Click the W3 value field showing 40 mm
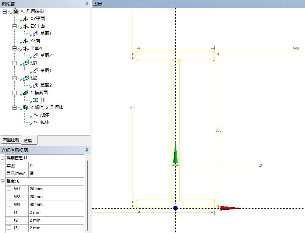The image size is (305, 233). pyautogui.click(x=55, y=204)
